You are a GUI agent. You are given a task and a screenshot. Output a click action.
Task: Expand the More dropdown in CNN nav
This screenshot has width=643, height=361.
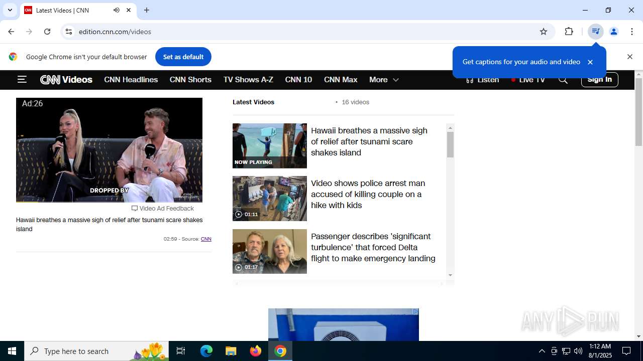click(384, 79)
